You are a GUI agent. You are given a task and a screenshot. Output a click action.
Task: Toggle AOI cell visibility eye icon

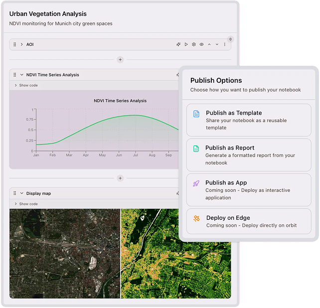point(201,44)
